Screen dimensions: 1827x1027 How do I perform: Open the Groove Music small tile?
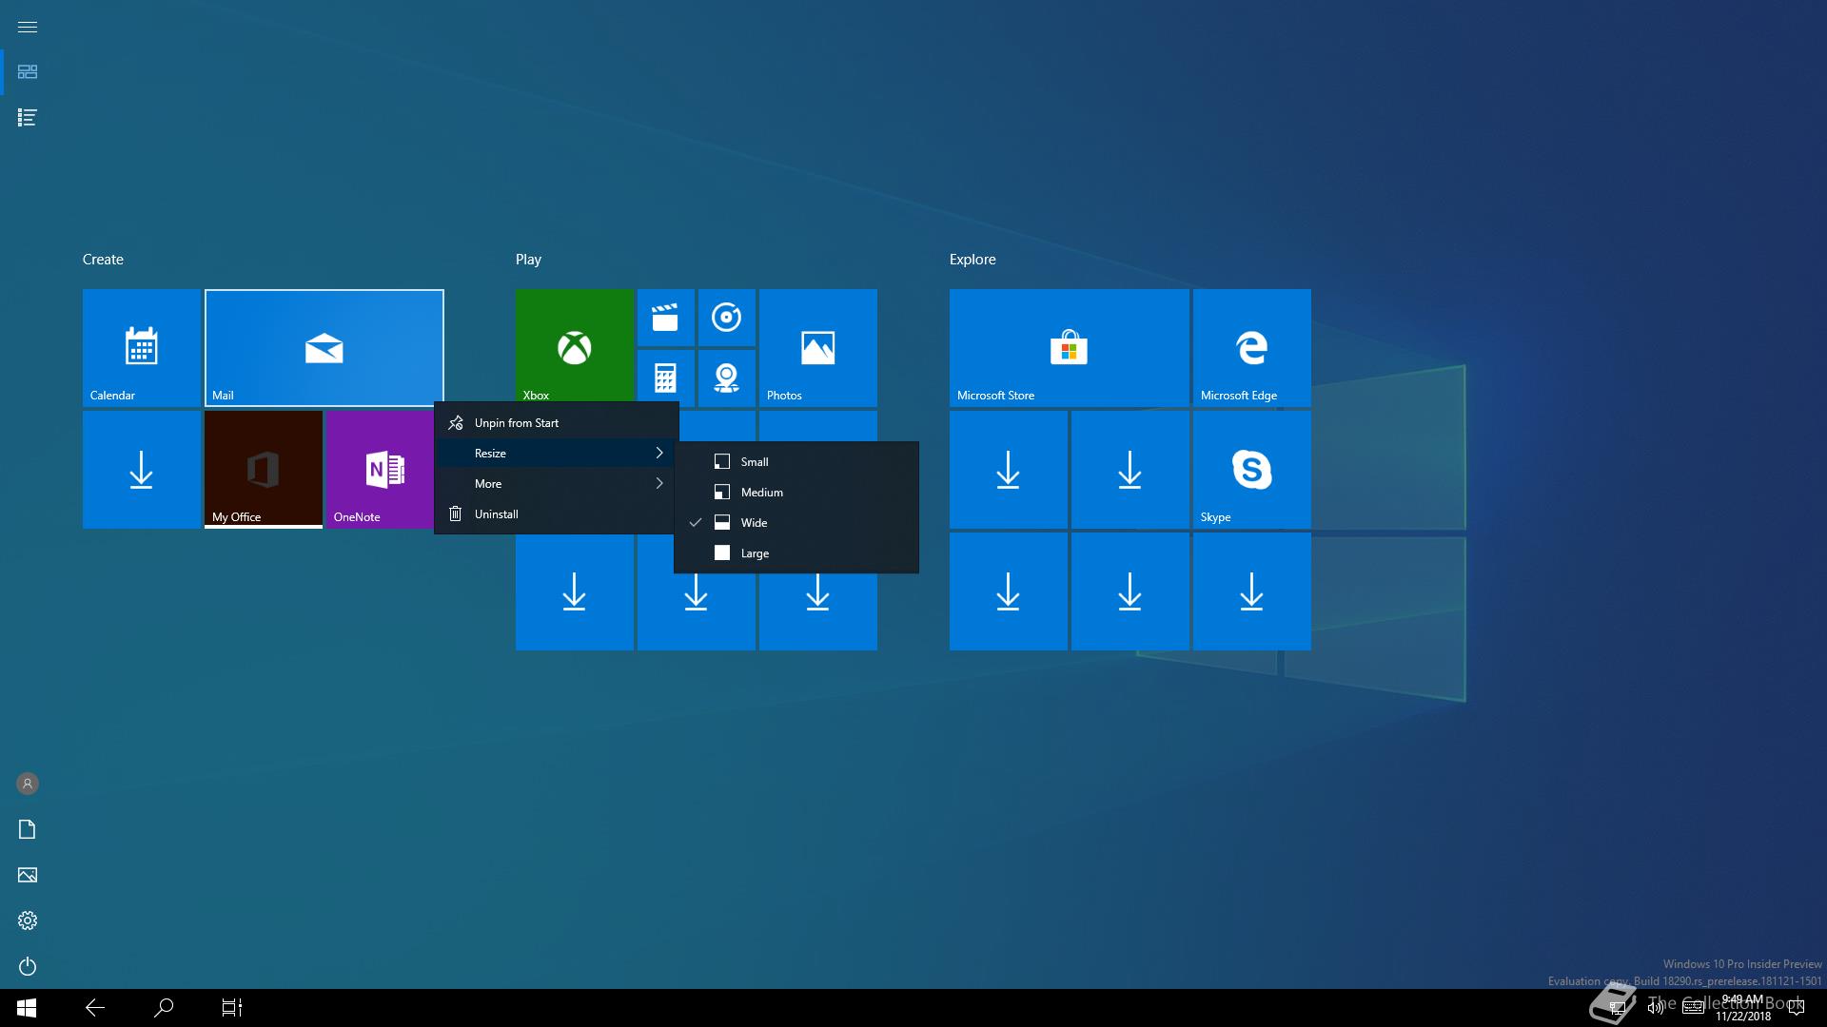click(726, 318)
